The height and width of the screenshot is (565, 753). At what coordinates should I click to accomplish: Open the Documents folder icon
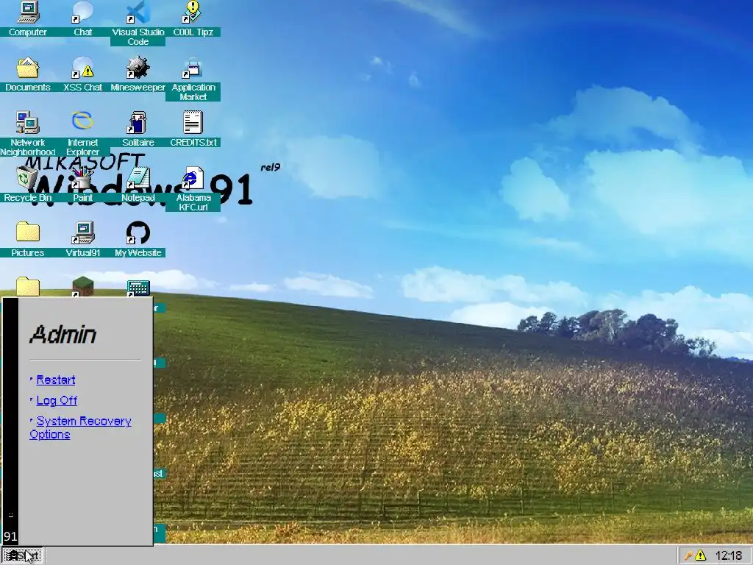pyautogui.click(x=28, y=74)
